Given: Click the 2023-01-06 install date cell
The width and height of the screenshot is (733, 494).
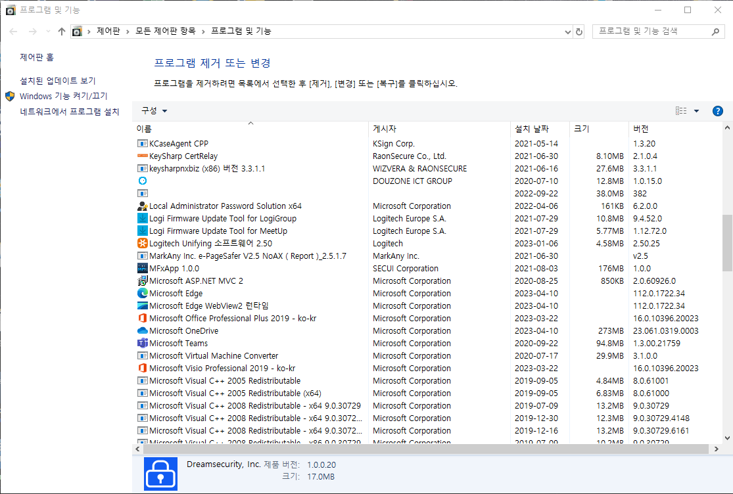Looking at the screenshot, I should click(536, 243).
